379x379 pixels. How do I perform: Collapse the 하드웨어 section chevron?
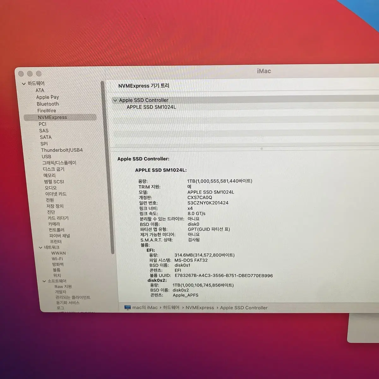pyautogui.click(x=24, y=84)
